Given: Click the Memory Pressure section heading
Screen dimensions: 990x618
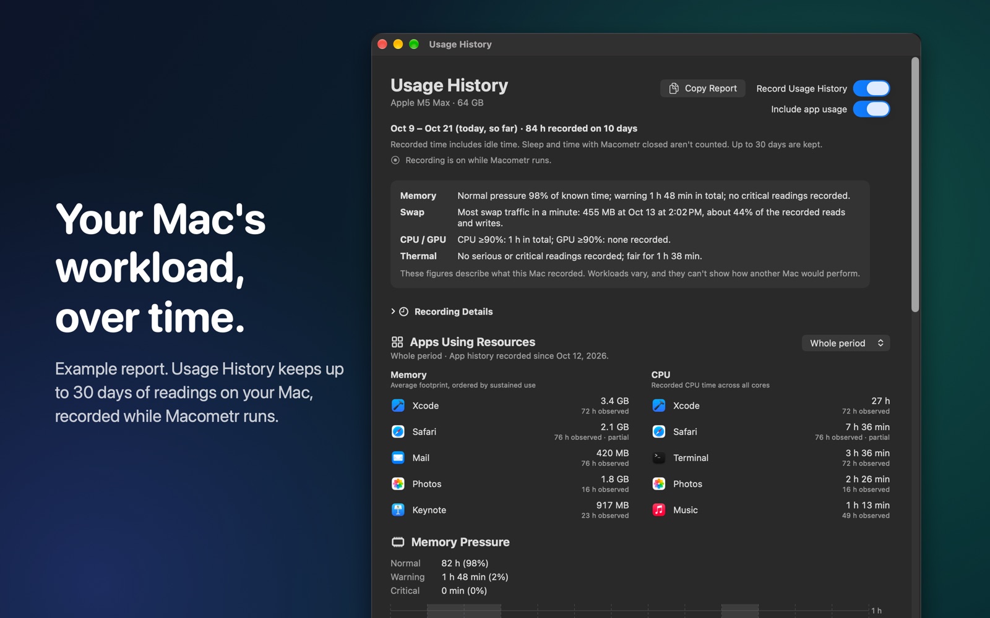Looking at the screenshot, I should (x=460, y=542).
